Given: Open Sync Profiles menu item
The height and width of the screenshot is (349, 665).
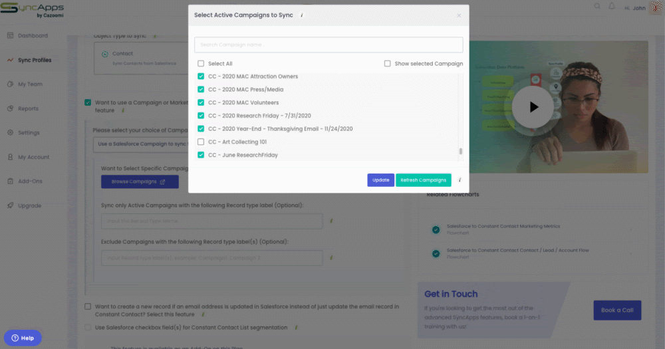Looking at the screenshot, I should tap(35, 60).
